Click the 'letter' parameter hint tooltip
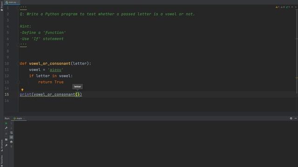Screen dimensions: 298x167 point(78,87)
